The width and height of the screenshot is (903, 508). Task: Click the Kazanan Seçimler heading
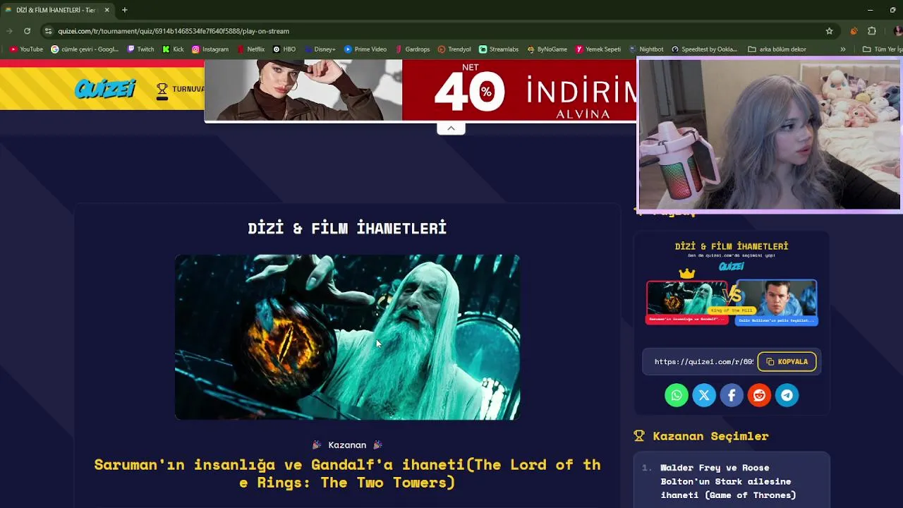coord(710,436)
